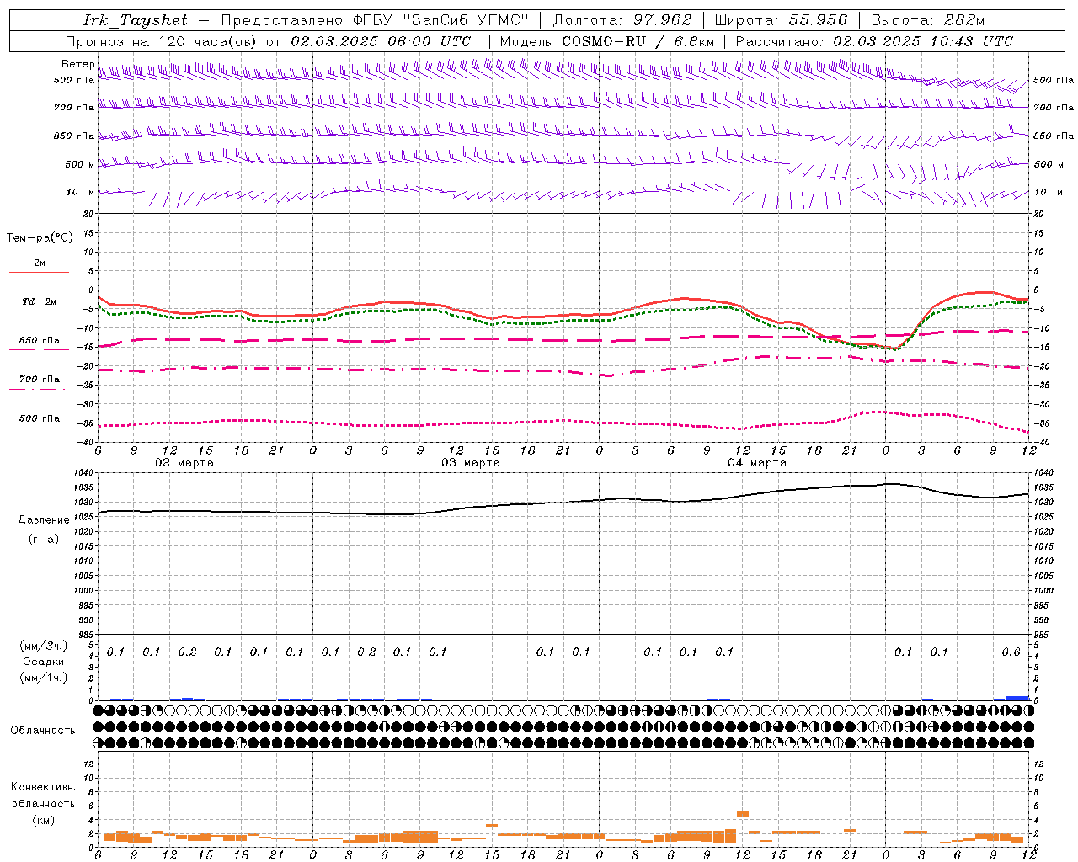1078x862 pixels.
Task: Click the date label 04 марта
Action: coord(757,463)
